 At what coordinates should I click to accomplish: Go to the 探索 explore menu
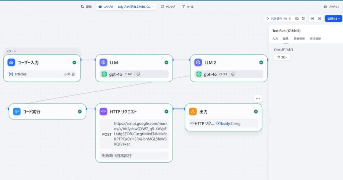click(86, 7)
